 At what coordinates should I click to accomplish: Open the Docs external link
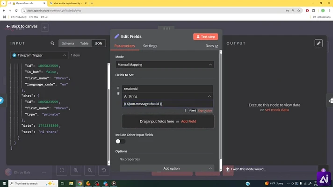coord(211,46)
